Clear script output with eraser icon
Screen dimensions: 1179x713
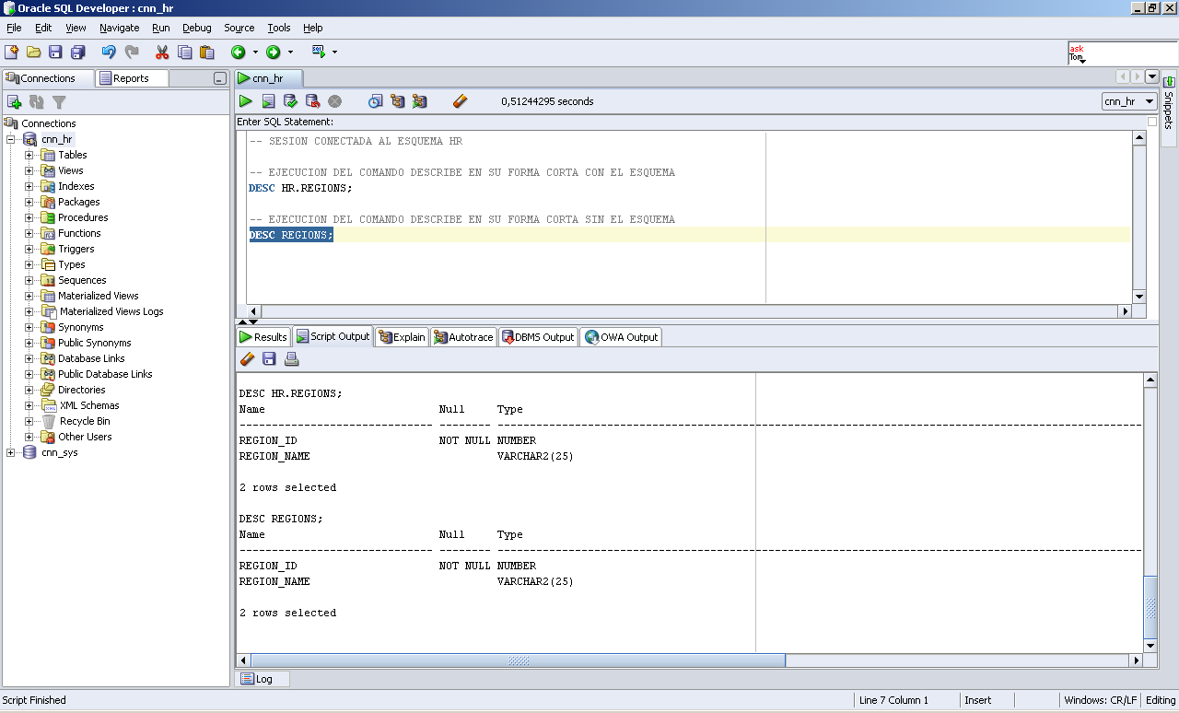pos(247,359)
